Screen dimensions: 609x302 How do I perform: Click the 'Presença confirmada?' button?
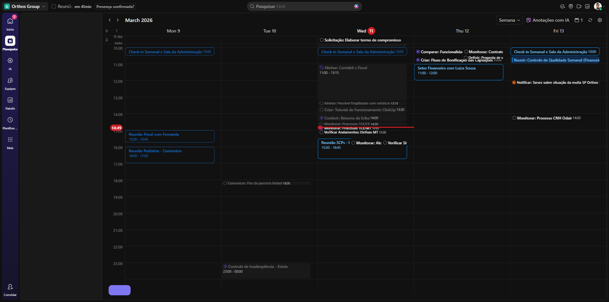115,7
